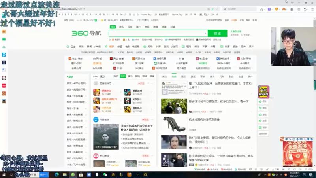Open the 快手短视频 link
The height and width of the screenshot is (178, 316).
pos(160,68)
